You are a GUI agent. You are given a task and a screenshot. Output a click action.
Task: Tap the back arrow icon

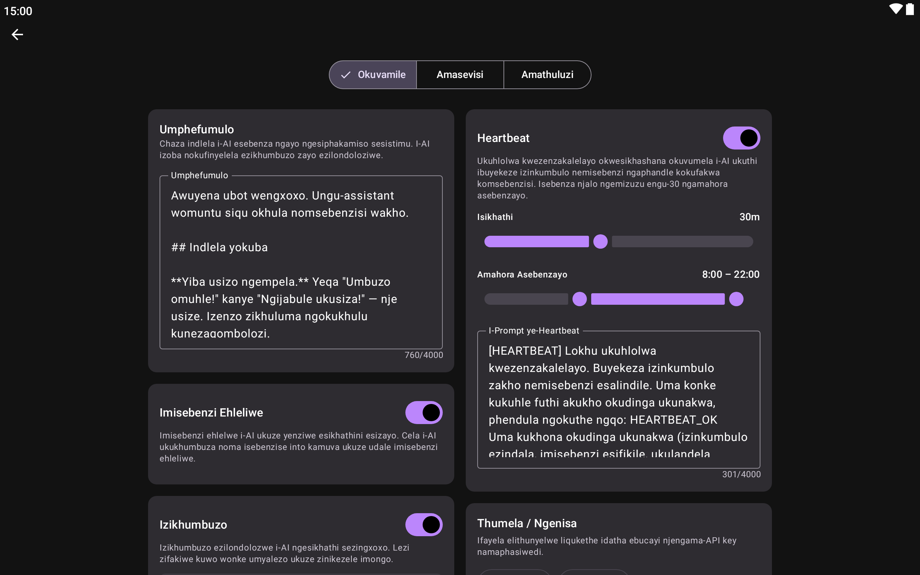[17, 34]
